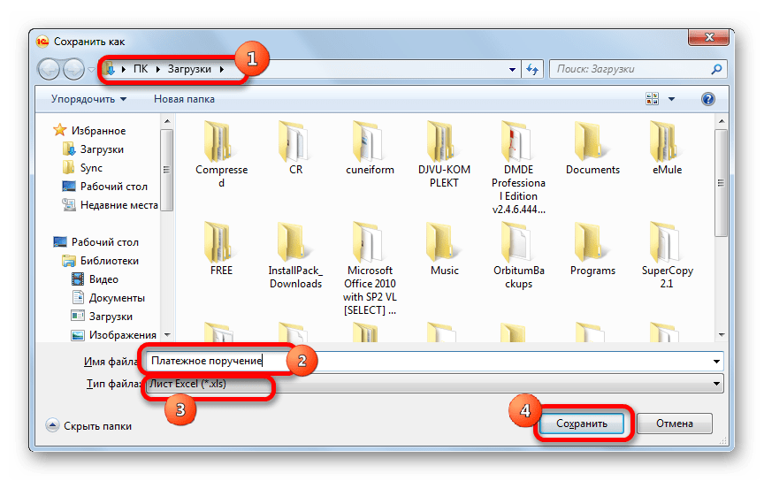Open the Microsoft Office 2010 folder

[370, 269]
